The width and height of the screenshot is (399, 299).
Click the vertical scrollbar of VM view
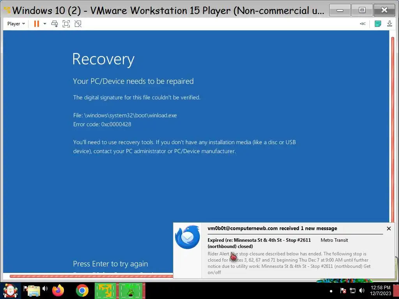[x=393, y=130]
